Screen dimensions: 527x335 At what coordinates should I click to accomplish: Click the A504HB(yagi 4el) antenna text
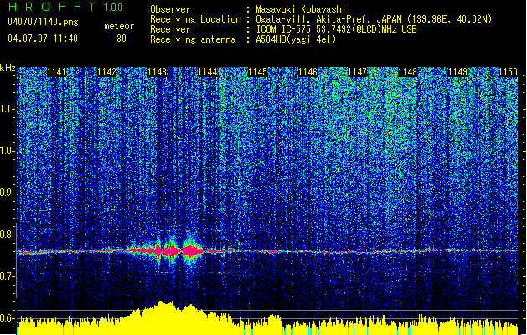point(296,39)
